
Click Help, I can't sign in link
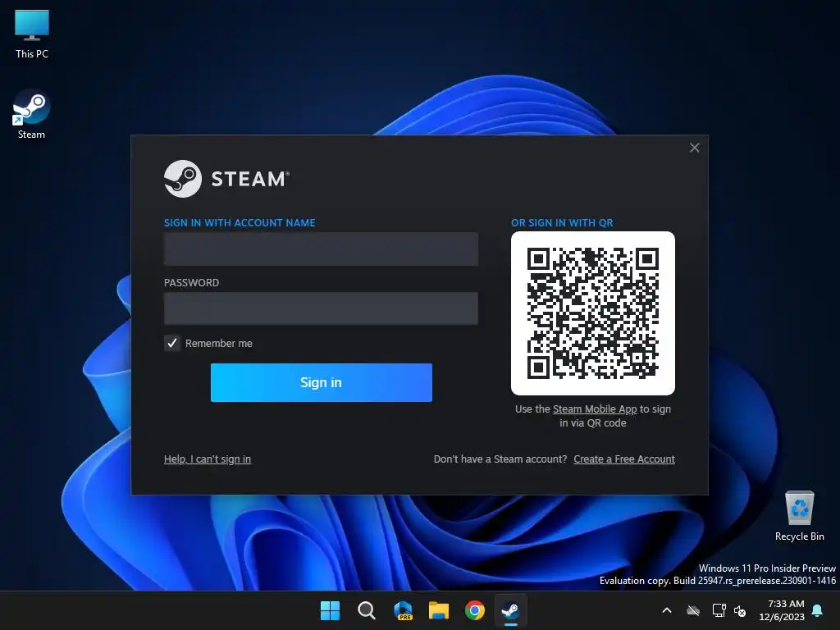208,459
